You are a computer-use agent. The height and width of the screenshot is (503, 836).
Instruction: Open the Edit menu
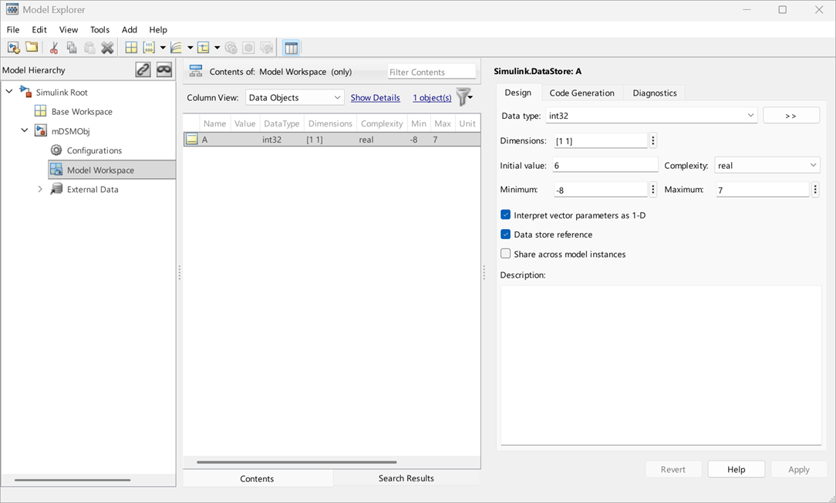click(x=39, y=30)
